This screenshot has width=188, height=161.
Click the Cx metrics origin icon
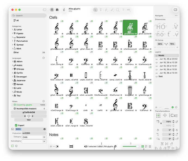(173, 116)
